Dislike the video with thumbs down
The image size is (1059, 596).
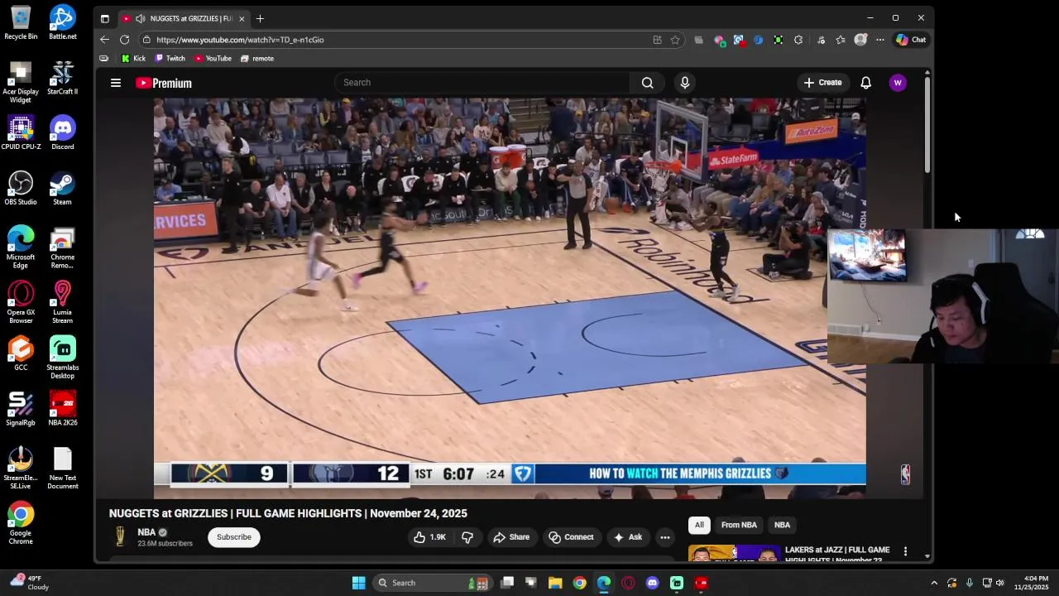(x=467, y=537)
